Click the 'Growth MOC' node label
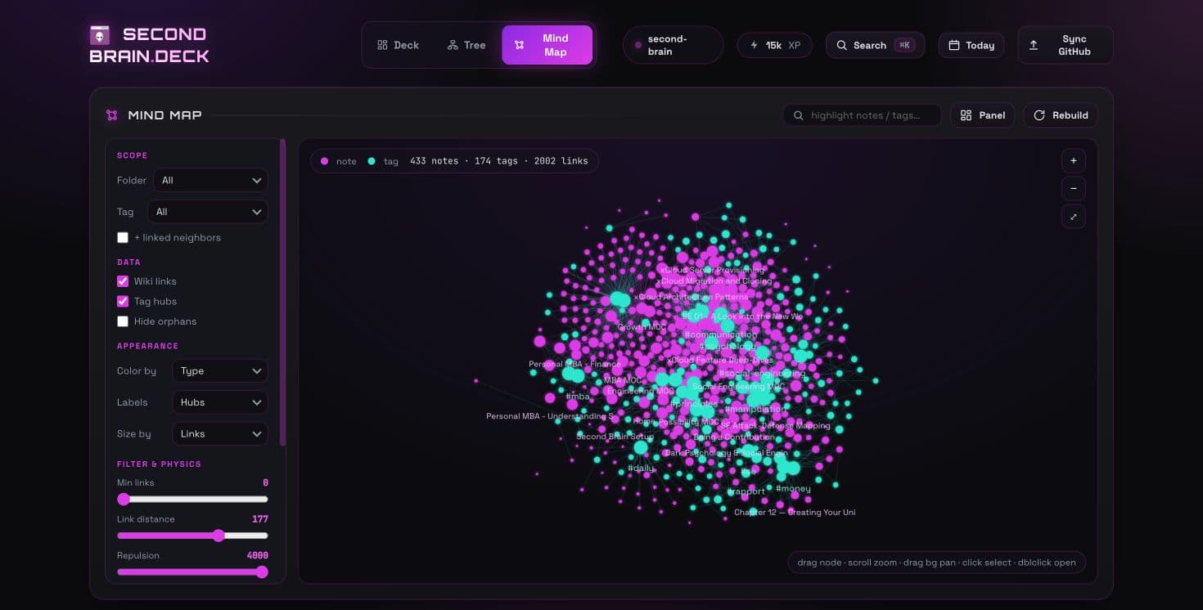 (642, 327)
